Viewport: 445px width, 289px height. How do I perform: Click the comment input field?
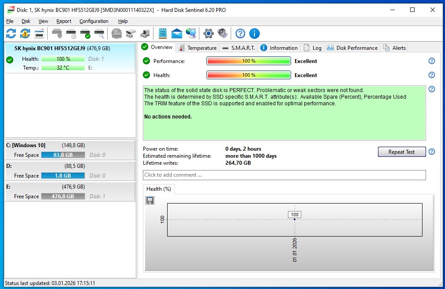point(284,175)
